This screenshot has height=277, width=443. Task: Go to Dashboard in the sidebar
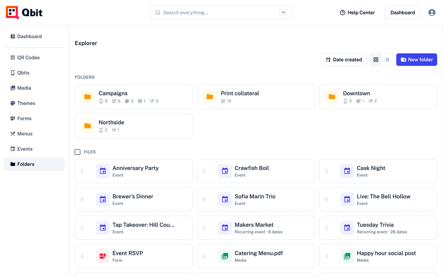tap(35, 36)
